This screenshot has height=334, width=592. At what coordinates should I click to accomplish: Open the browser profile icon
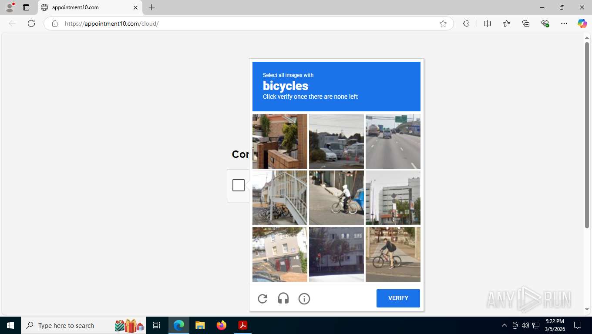pyautogui.click(x=10, y=7)
